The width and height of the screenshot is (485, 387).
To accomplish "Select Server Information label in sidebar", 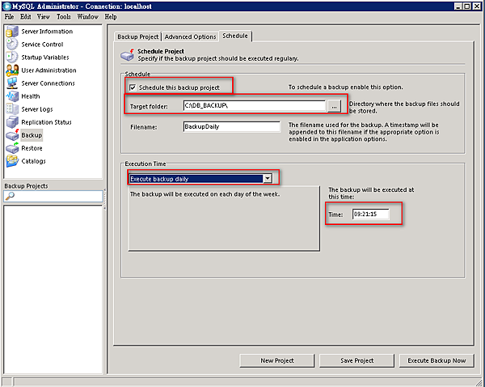I will tap(47, 32).
